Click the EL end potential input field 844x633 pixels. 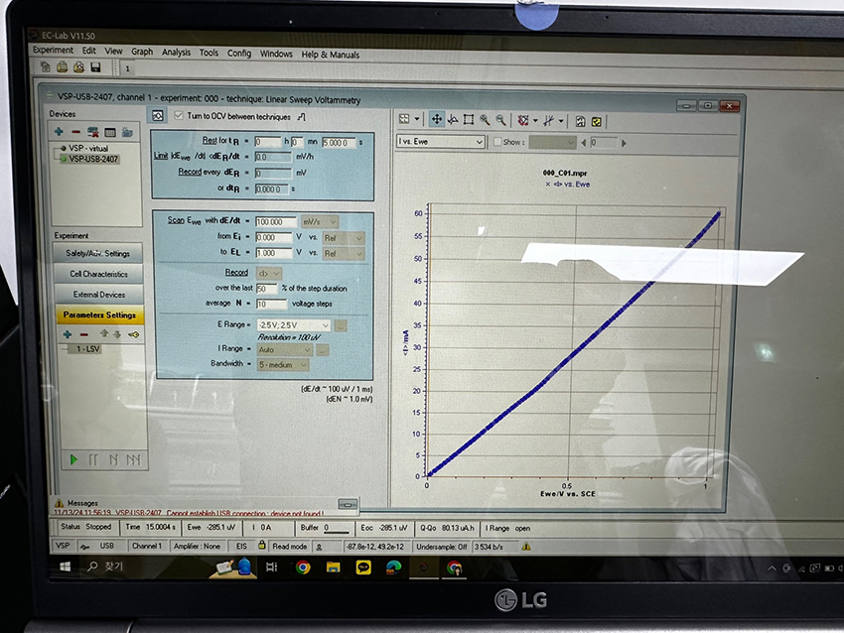274,253
